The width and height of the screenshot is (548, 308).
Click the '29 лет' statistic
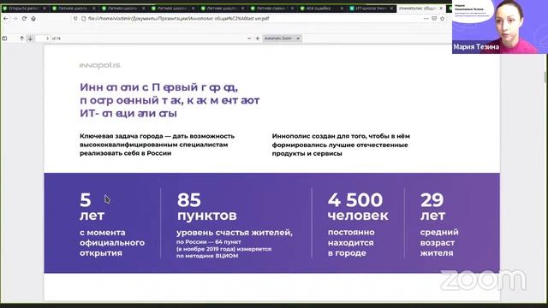coord(432,207)
